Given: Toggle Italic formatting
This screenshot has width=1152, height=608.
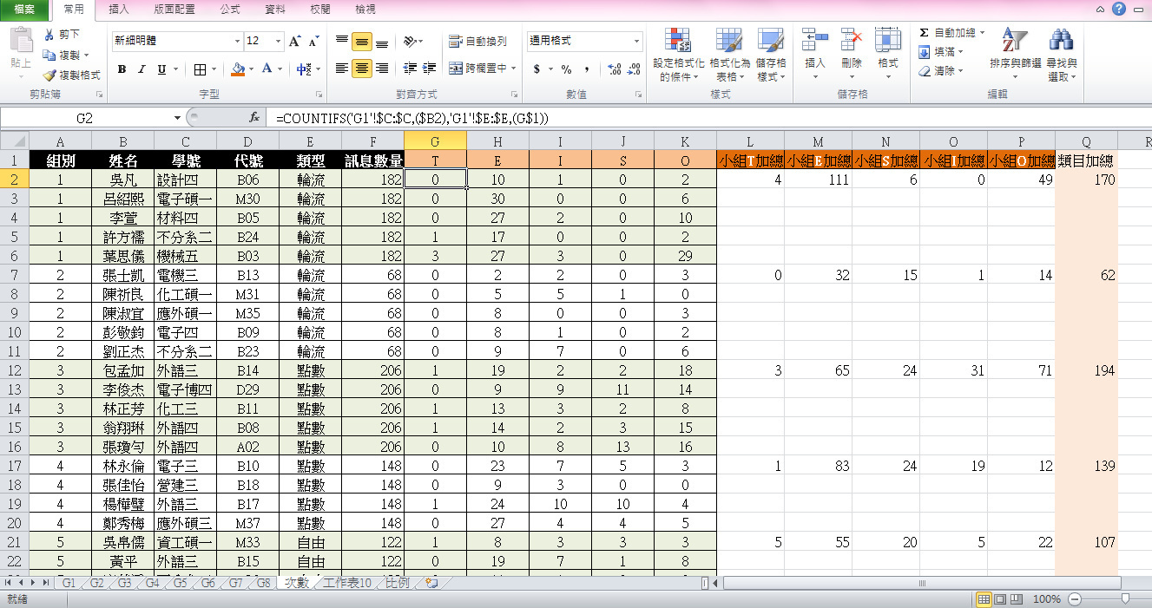Looking at the screenshot, I should point(141,69).
